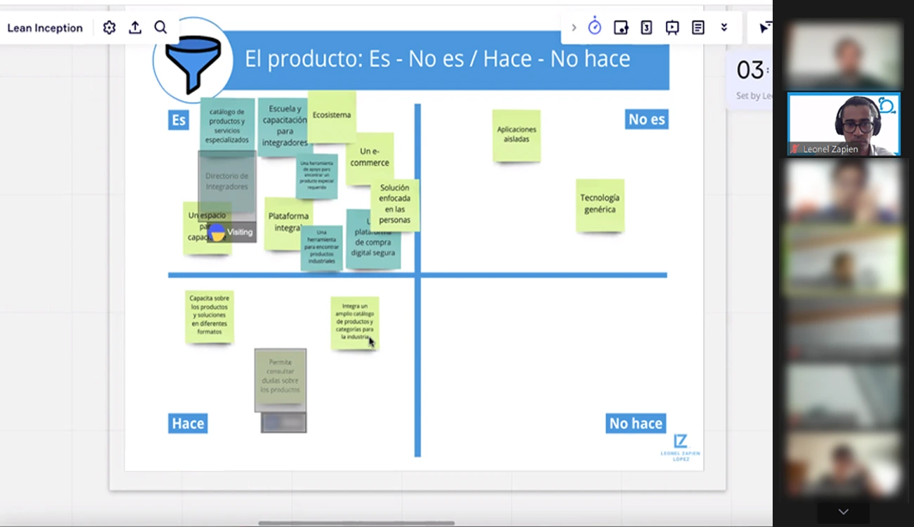914x527 pixels.
Task: Click the Lean Inception board title
Action: 45,28
